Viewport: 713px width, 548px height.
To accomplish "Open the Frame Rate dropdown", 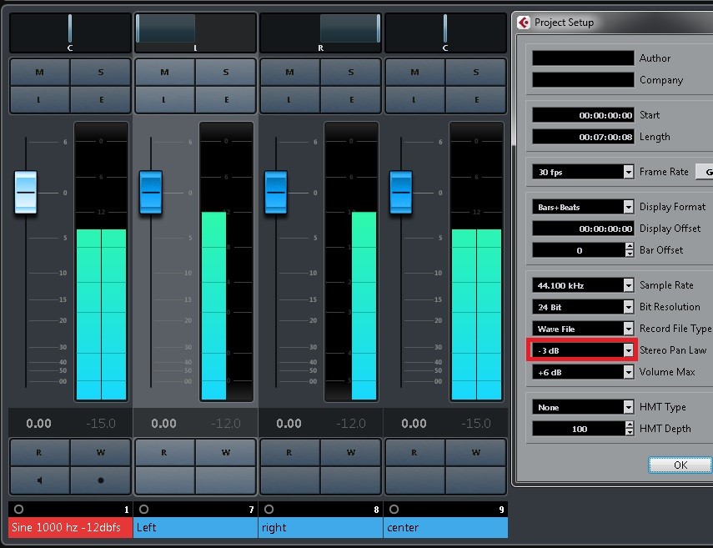I will (x=628, y=172).
